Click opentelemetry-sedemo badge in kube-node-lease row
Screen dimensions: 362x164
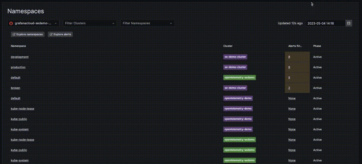[x=239, y=140]
